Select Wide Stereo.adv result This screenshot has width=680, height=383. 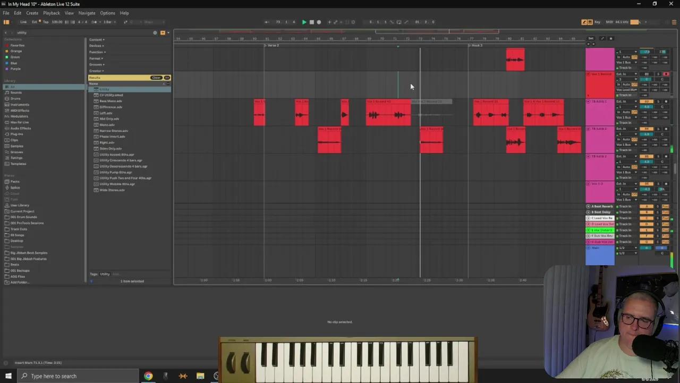tap(112, 190)
